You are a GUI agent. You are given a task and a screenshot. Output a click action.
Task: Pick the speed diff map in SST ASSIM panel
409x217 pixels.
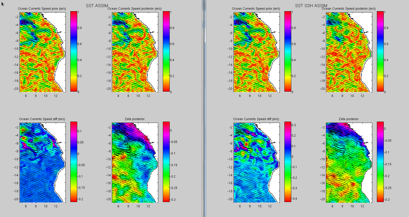click(42, 163)
